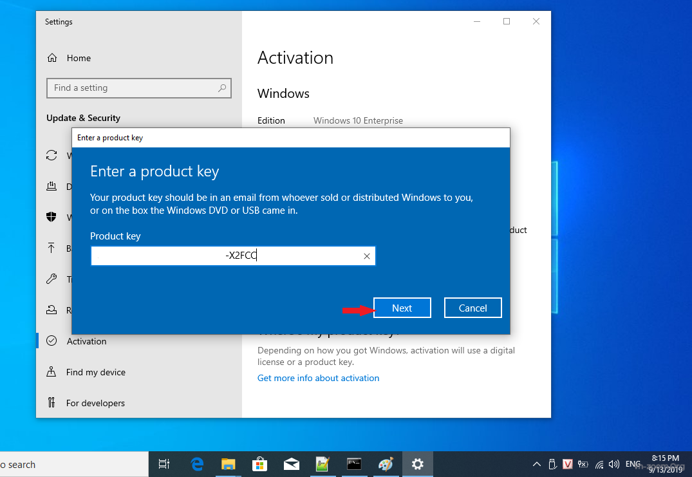Maximize the Settings window

(x=507, y=21)
